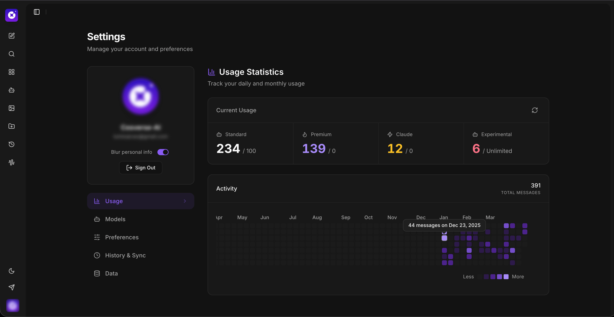The image size is (614, 317).
Task: Switch to the Data tab
Action: (111, 273)
